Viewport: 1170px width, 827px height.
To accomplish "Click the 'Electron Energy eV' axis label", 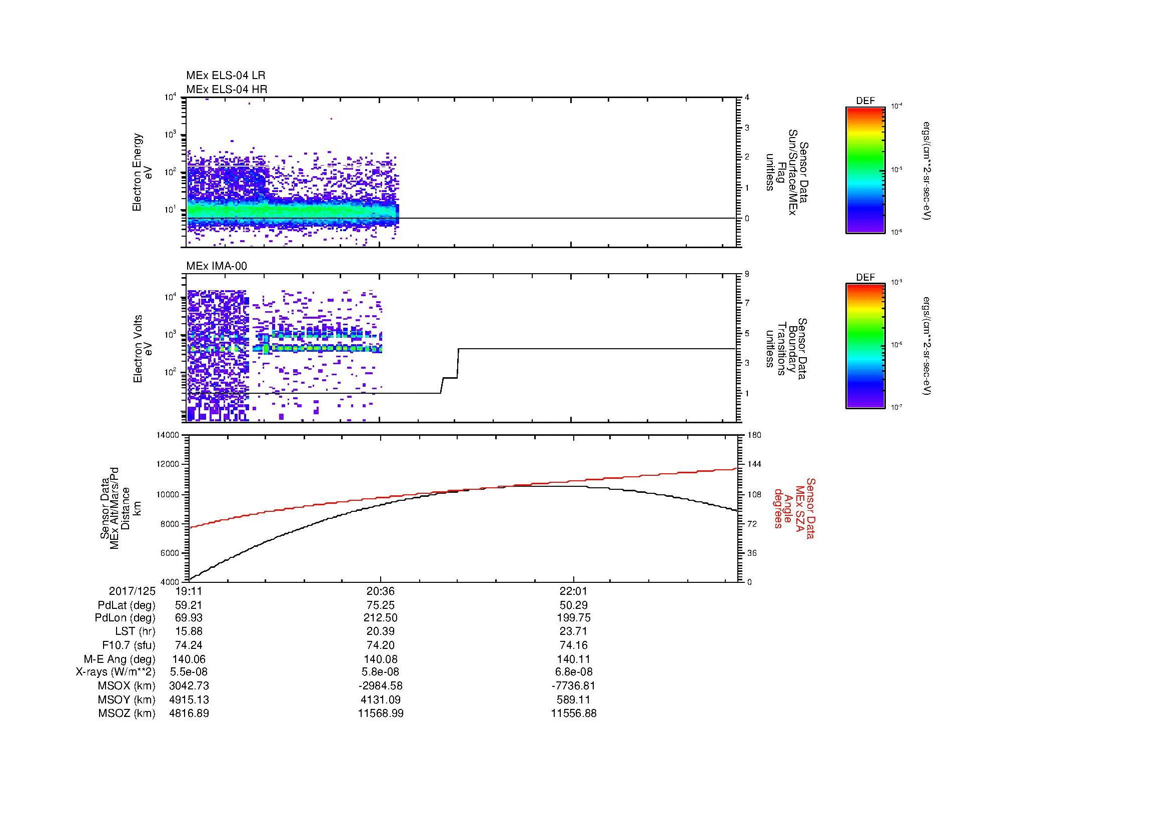I will click(142, 172).
